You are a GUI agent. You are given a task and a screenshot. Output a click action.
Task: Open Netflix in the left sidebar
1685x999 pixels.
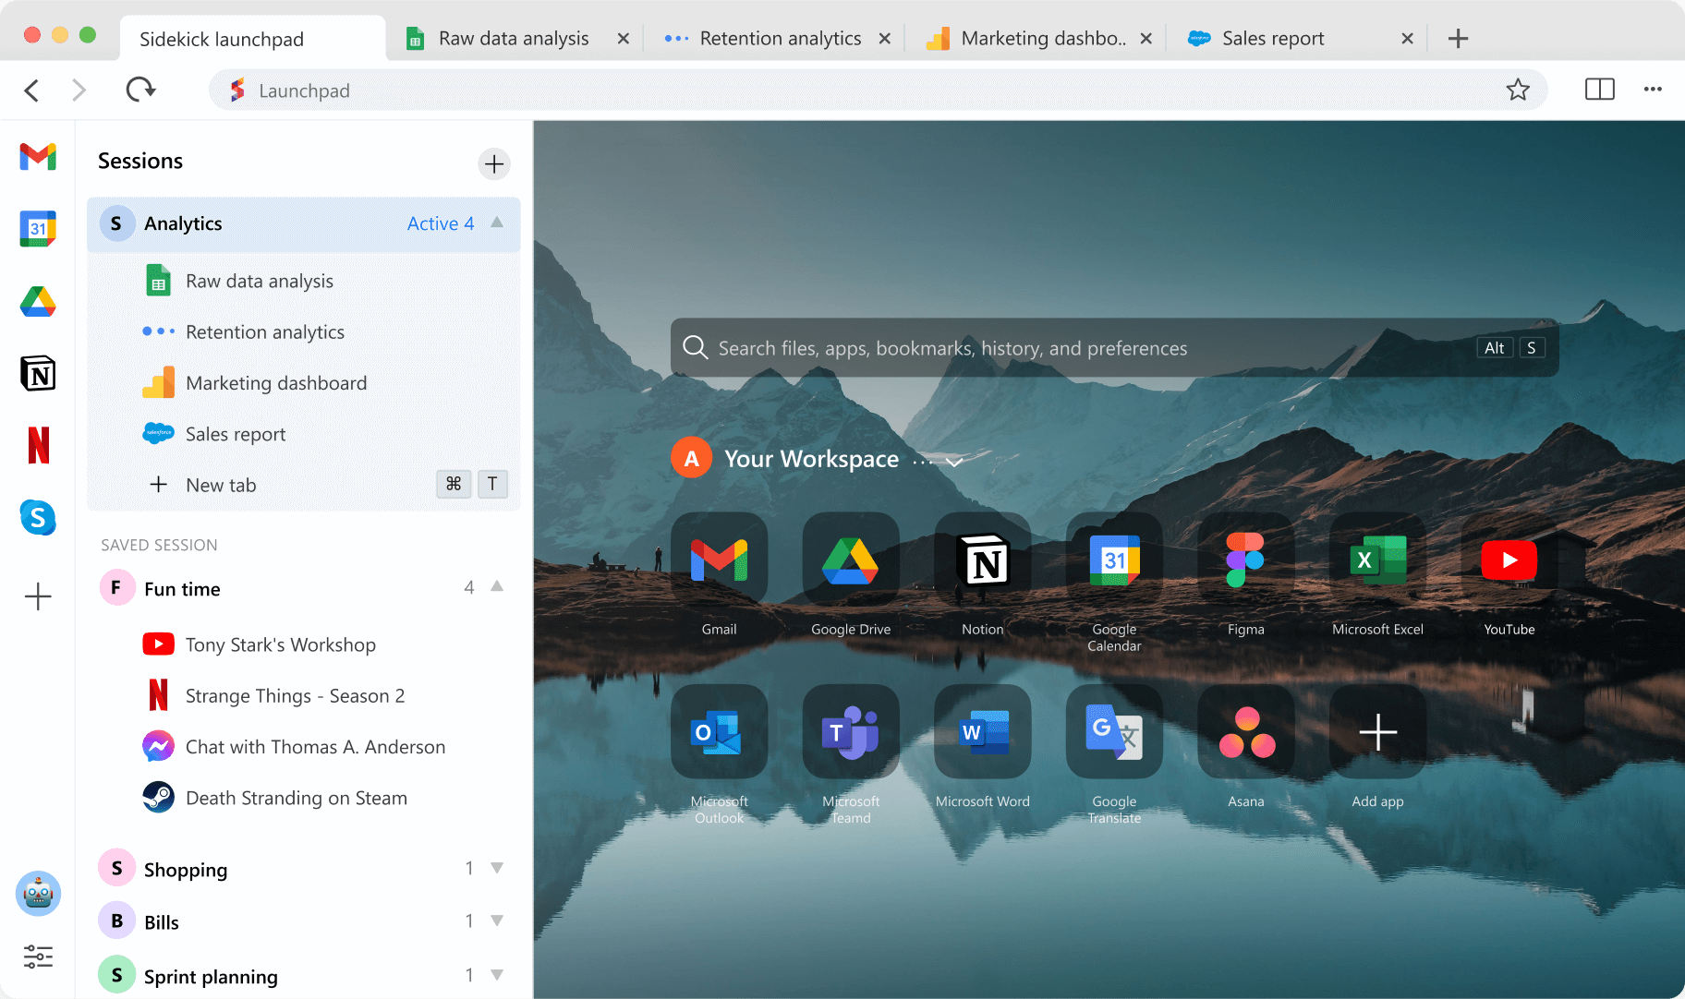coord(38,445)
